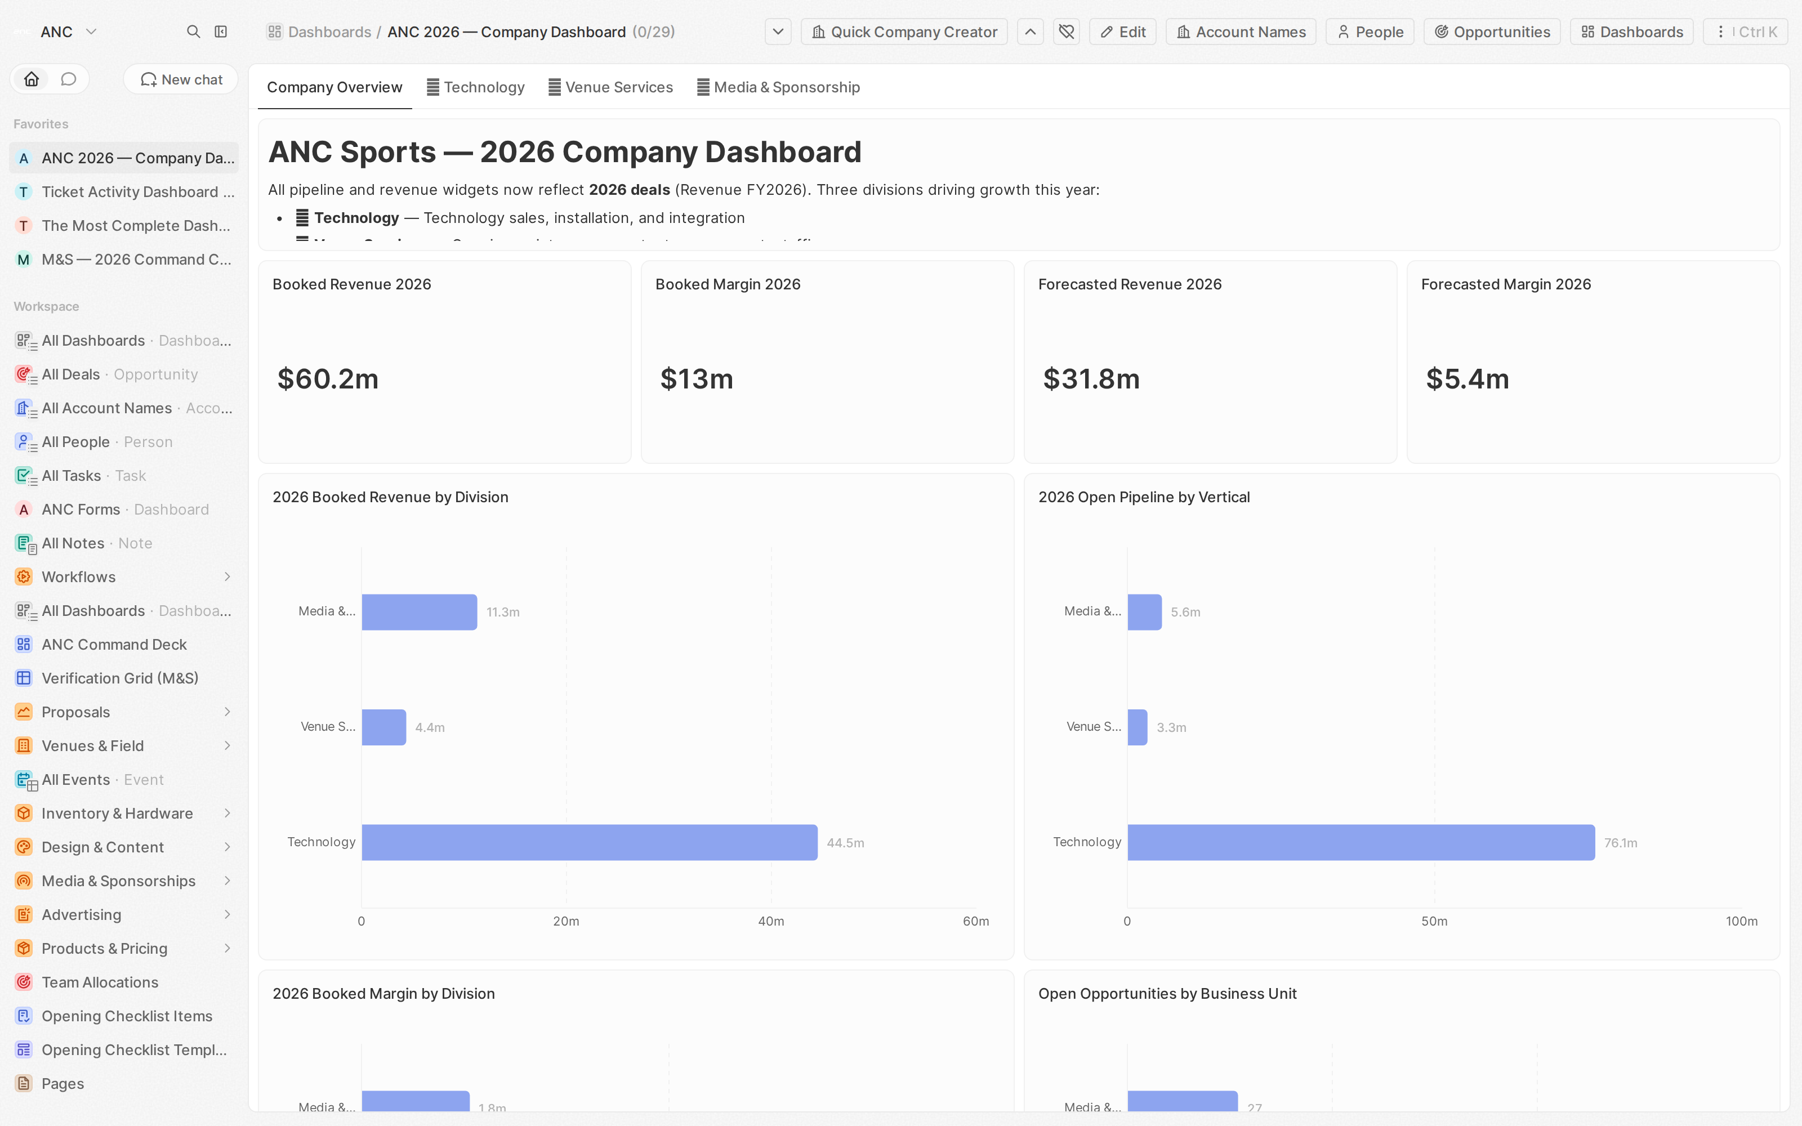Viewport: 1802px width, 1126px height.
Task: Click Media bar in Booked Revenue chart
Action: click(x=419, y=612)
